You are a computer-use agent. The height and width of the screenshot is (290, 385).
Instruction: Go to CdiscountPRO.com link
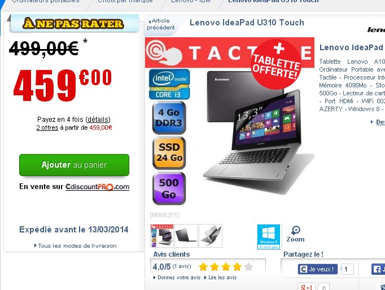click(x=97, y=187)
